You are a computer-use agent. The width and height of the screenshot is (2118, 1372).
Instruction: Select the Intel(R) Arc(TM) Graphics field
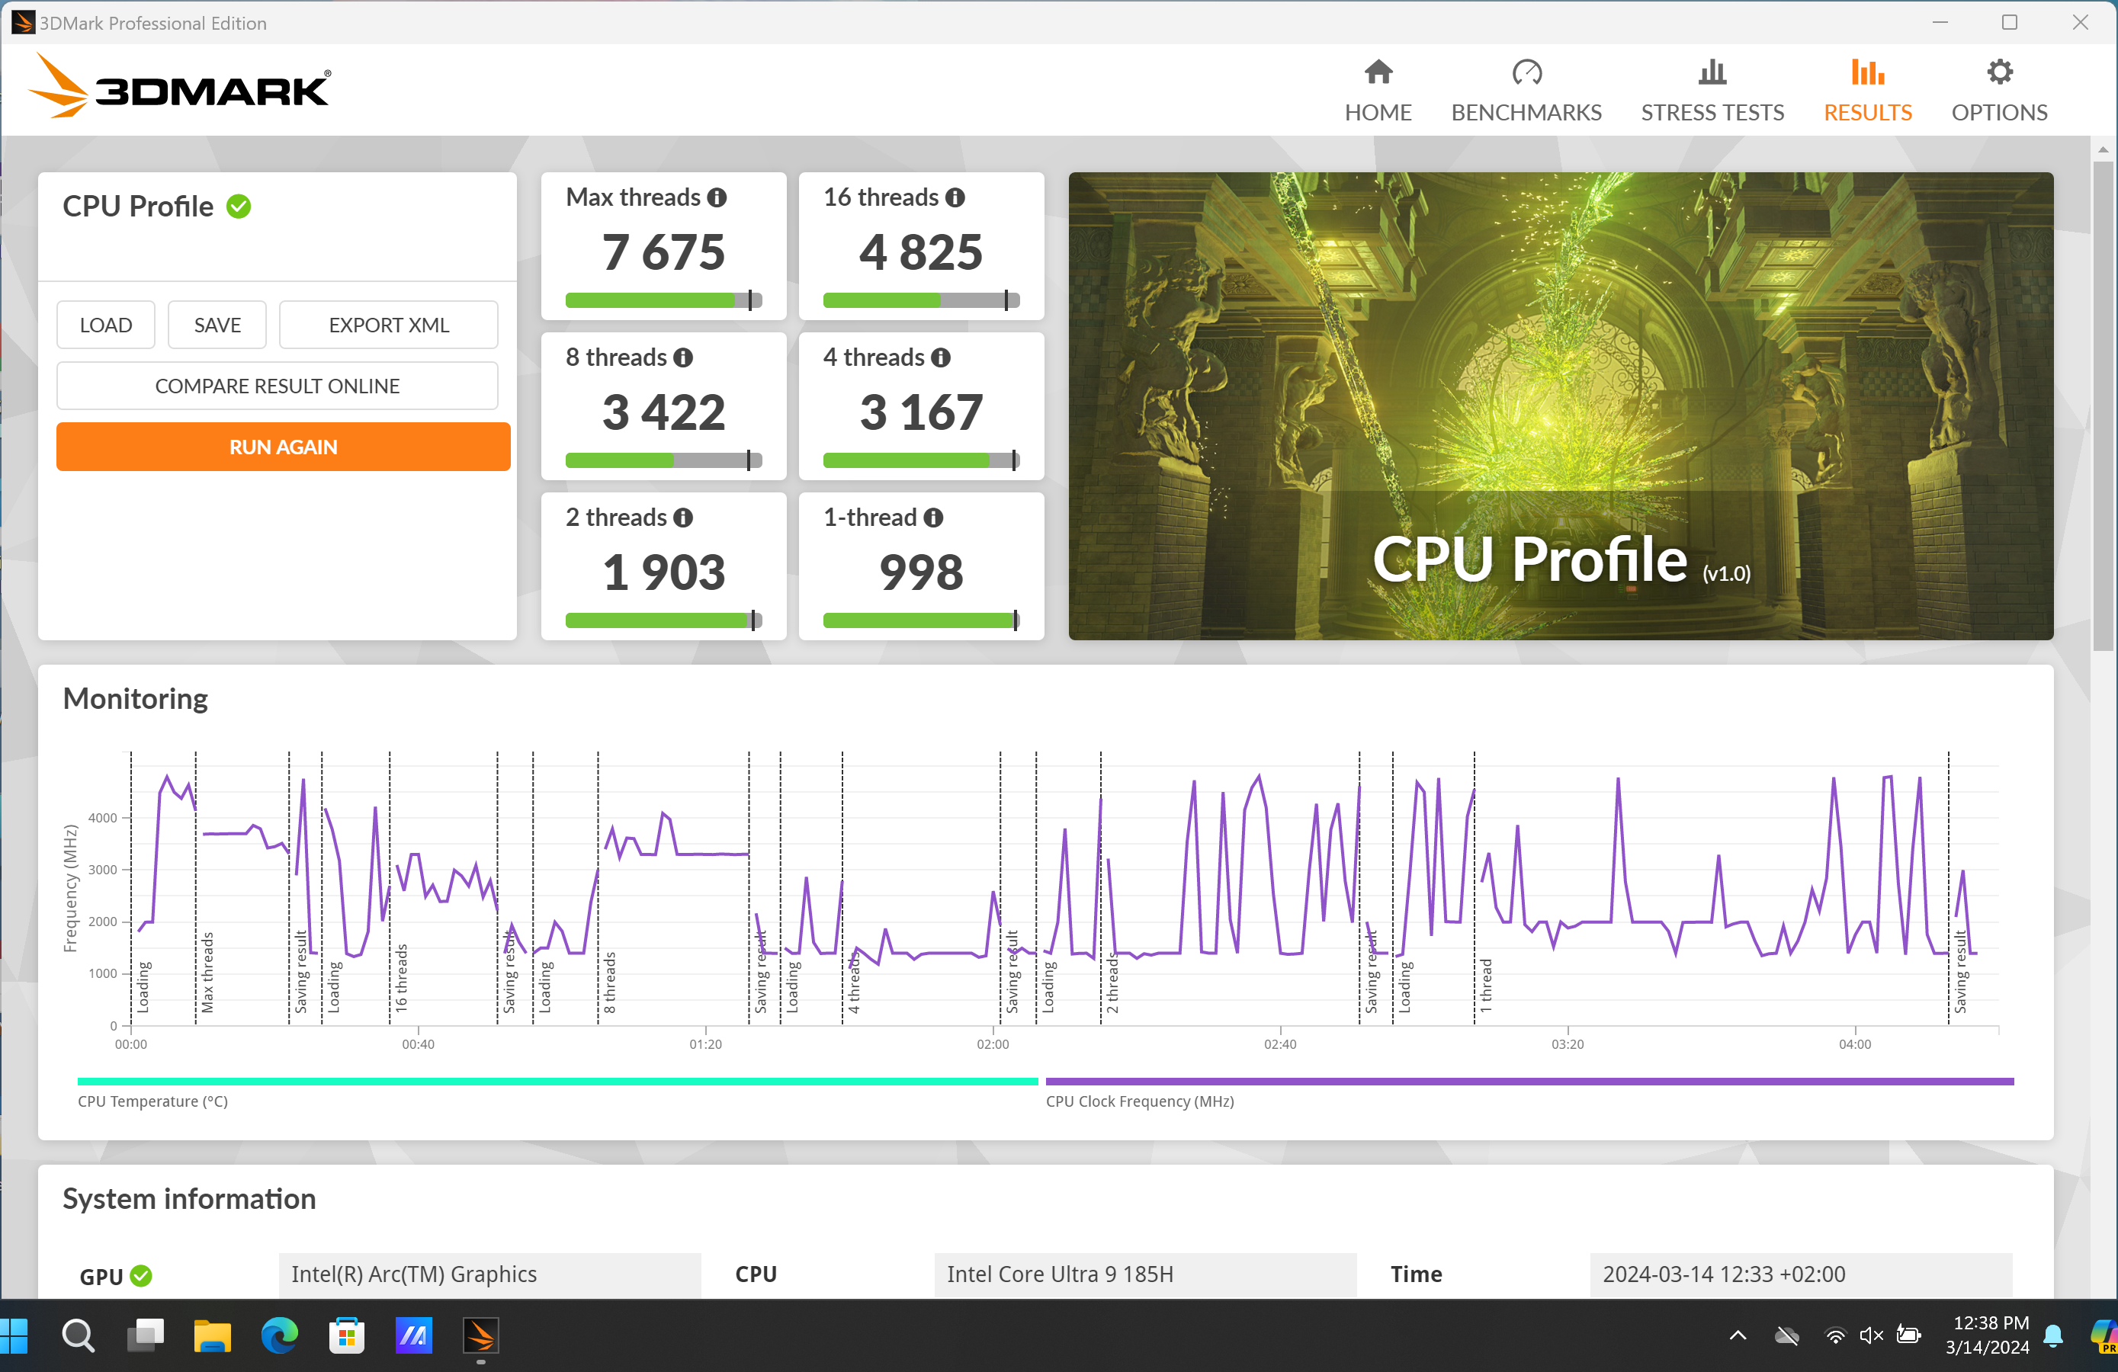tap(489, 1275)
